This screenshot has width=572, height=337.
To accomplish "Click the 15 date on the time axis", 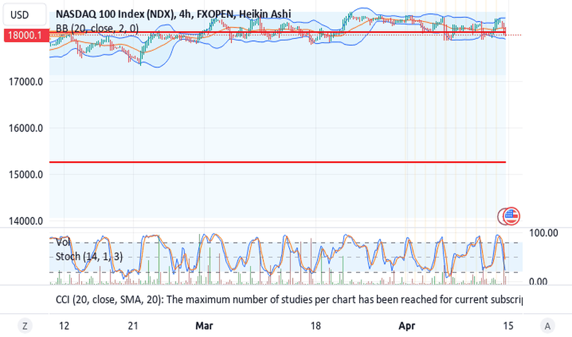I will coord(508,325).
